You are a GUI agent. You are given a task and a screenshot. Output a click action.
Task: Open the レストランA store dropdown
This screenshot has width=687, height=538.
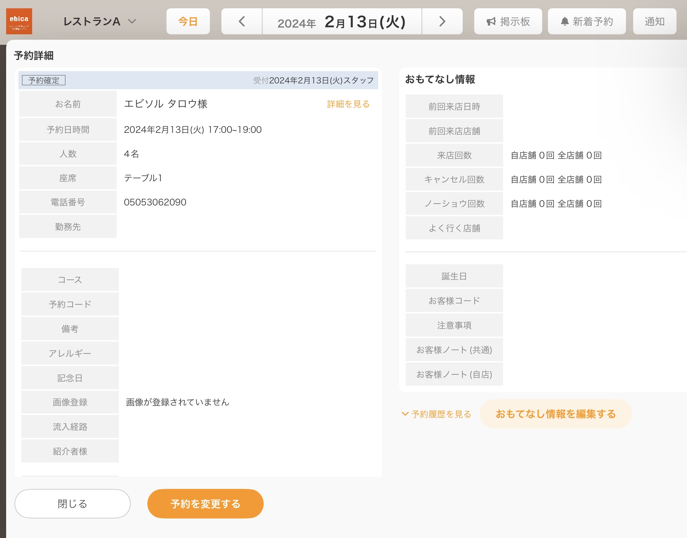click(100, 22)
